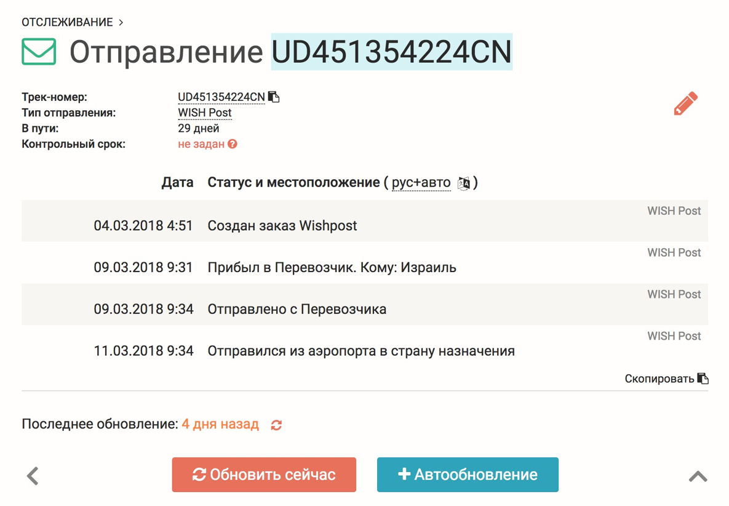
Task: Click the green envelope icon beside the title
Action: click(x=39, y=52)
